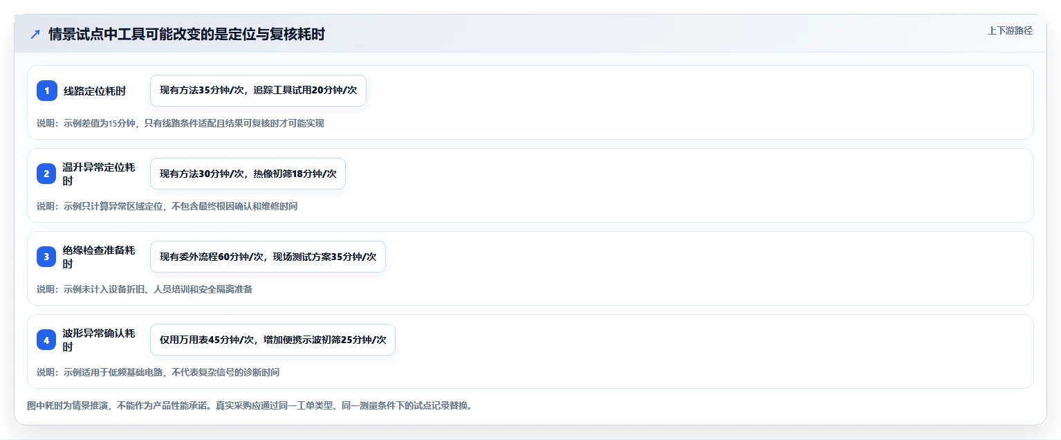The image size is (1061, 440).
Task: Select step number 4 badge
Action: click(47, 340)
